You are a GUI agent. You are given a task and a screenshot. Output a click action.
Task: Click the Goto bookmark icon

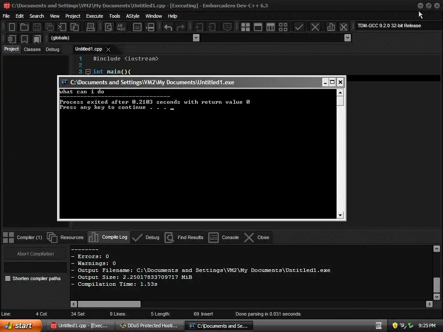pyautogui.click(x=37, y=39)
